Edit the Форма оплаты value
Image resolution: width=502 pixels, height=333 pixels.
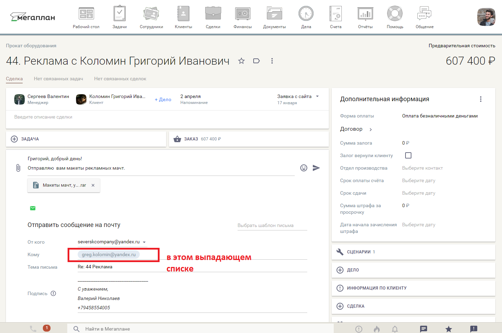point(440,116)
